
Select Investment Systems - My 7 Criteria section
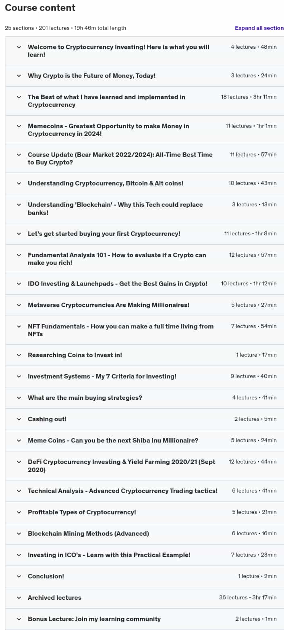pos(102,376)
